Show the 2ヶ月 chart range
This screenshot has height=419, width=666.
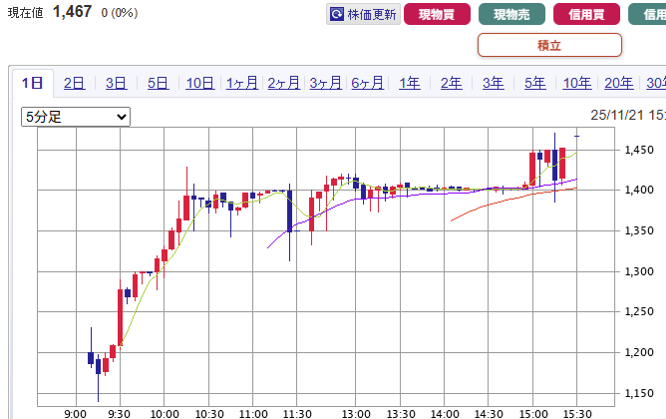[x=284, y=83]
